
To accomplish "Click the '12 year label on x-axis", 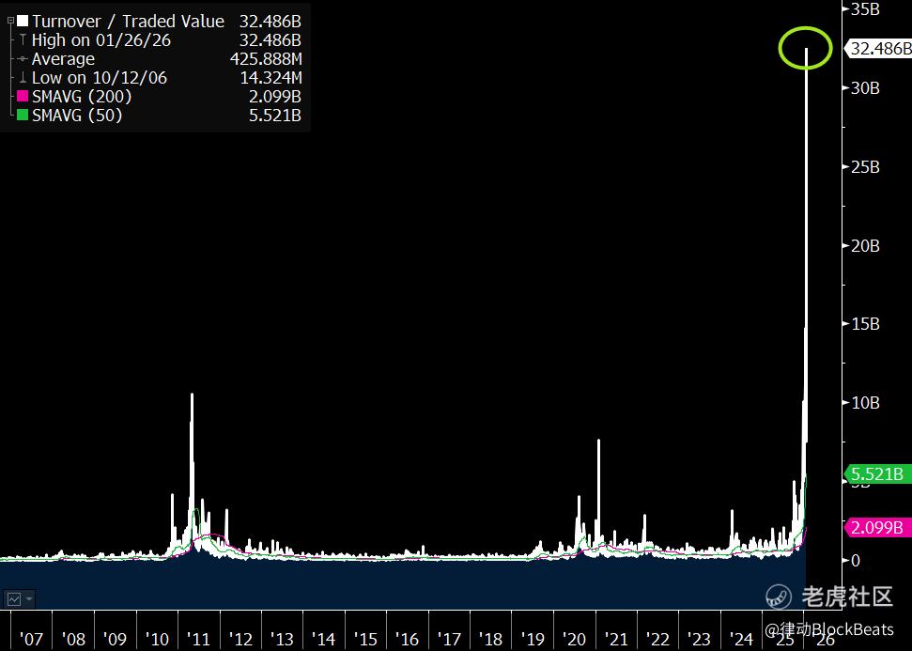I will point(240,640).
